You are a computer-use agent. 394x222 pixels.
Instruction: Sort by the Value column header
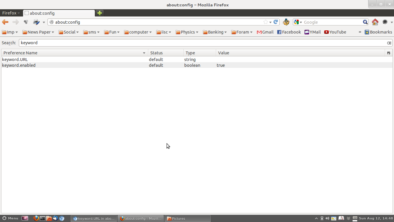click(300, 53)
